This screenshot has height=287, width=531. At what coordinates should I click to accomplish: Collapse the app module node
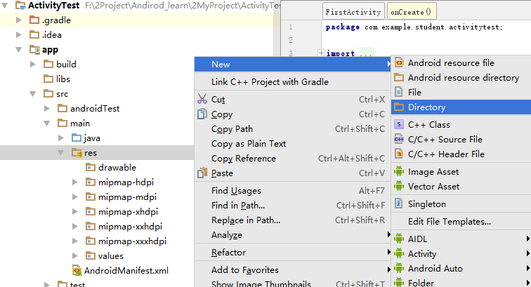click(19, 50)
